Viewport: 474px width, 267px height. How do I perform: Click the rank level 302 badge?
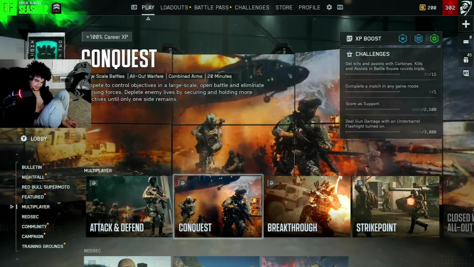click(450, 7)
